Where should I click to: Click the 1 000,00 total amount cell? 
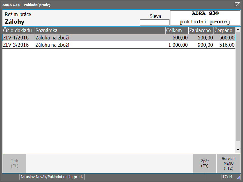178,45
